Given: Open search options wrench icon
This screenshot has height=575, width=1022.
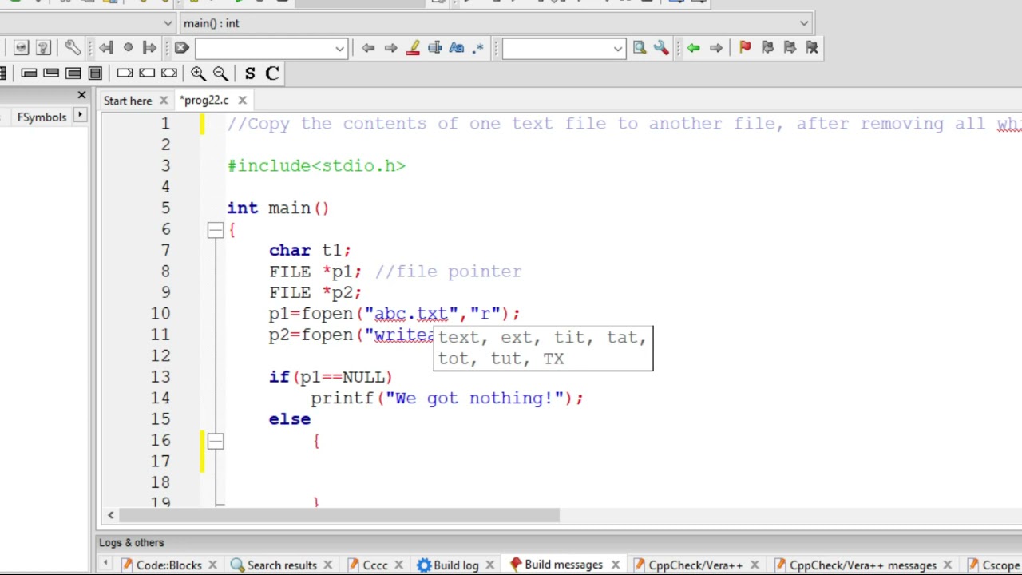Looking at the screenshot, I should tap(661, 48).
